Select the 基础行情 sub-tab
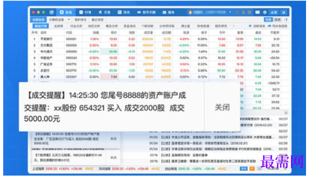The height and width of the screenshot is (176, 312). 40,26
